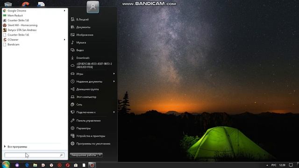Screen dimensions: 299x168
Task: Expand the CCleaner submenu arrow
Action: pyautogui.click(x=64, y=40)
